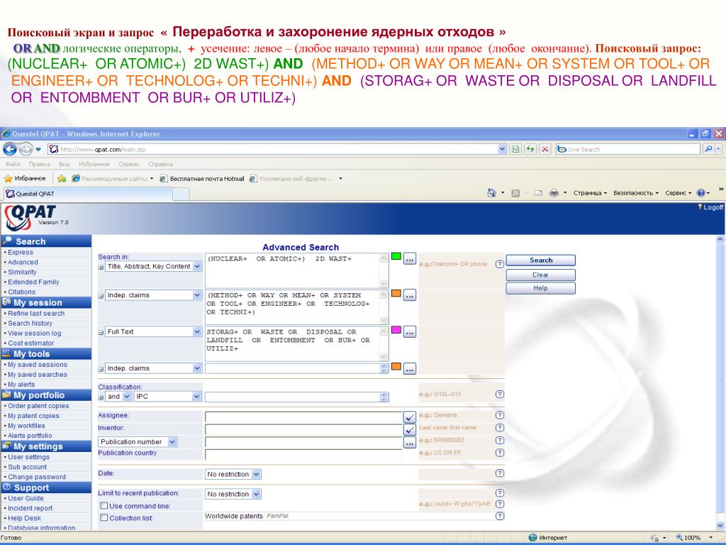
Task: Click the classification code input field
Action: pos(297,397)
